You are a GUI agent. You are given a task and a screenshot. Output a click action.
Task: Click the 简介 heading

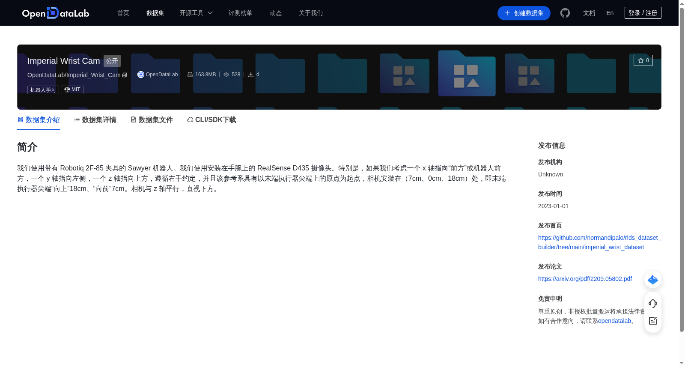(x=27, y=147)
